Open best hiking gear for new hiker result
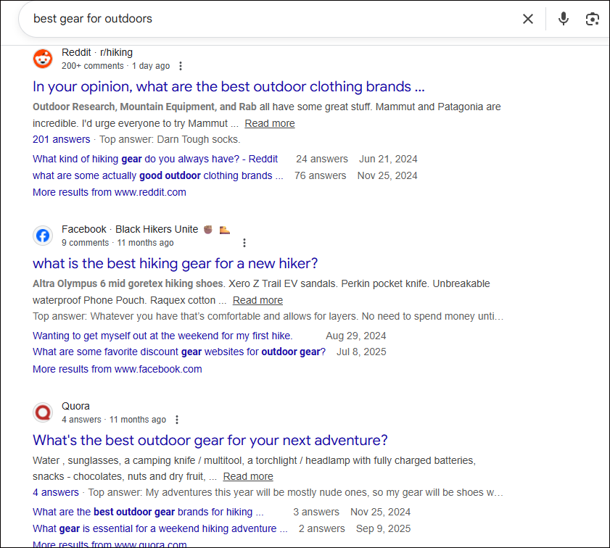The width and height of the screenshot is (610, 548). pyautogui.click(x=175, y=263)
